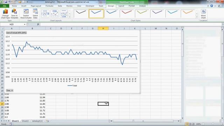Viewport: 224px width, 126px height.
Task: Select column H header
Action: (x=103, y=28)
